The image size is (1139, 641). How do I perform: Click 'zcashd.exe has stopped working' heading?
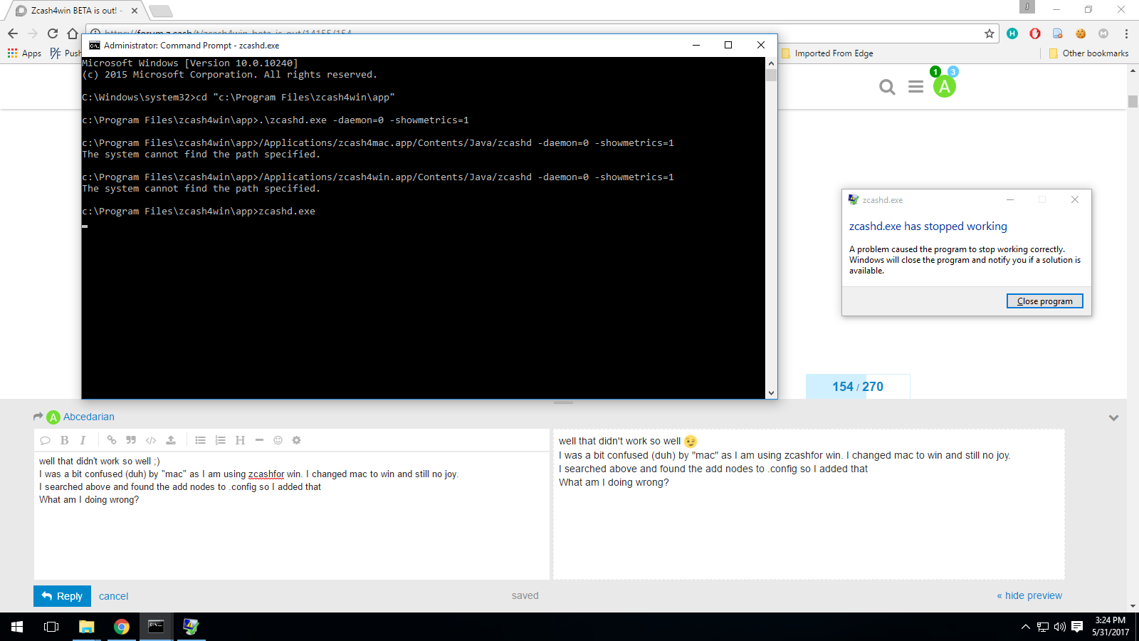coord(928,226)
